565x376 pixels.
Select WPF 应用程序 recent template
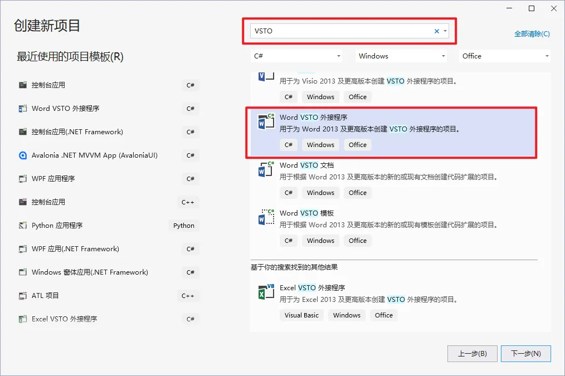tap(109, 179)
